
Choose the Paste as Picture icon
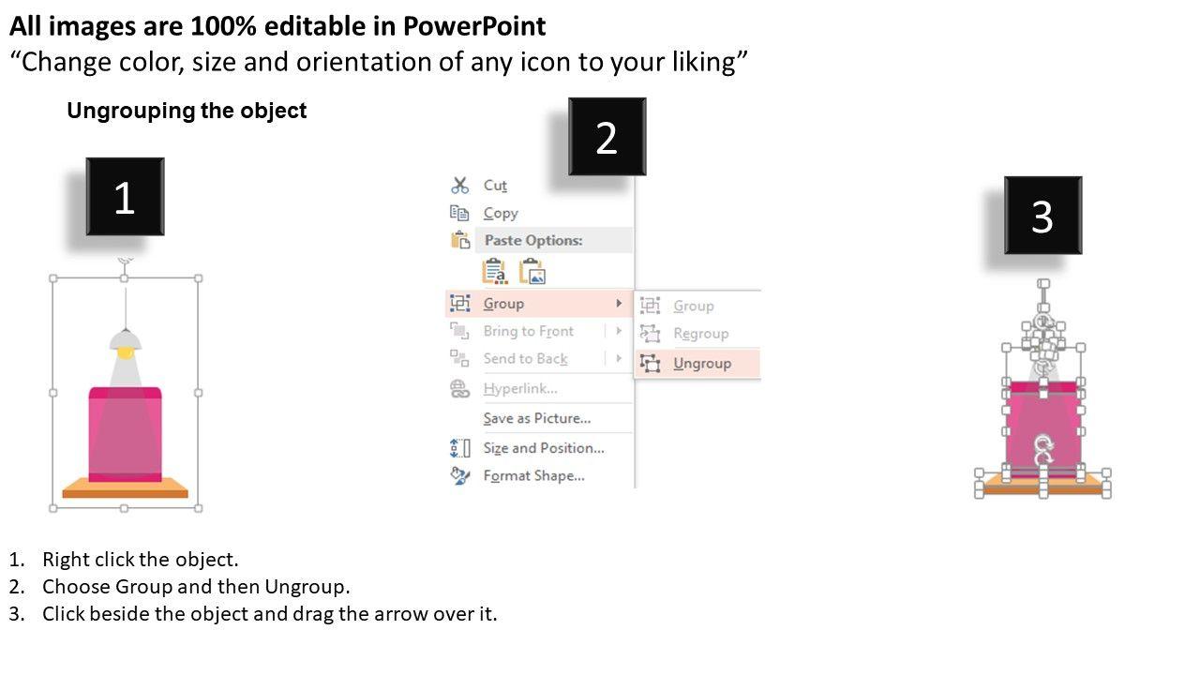click(532, 272)
